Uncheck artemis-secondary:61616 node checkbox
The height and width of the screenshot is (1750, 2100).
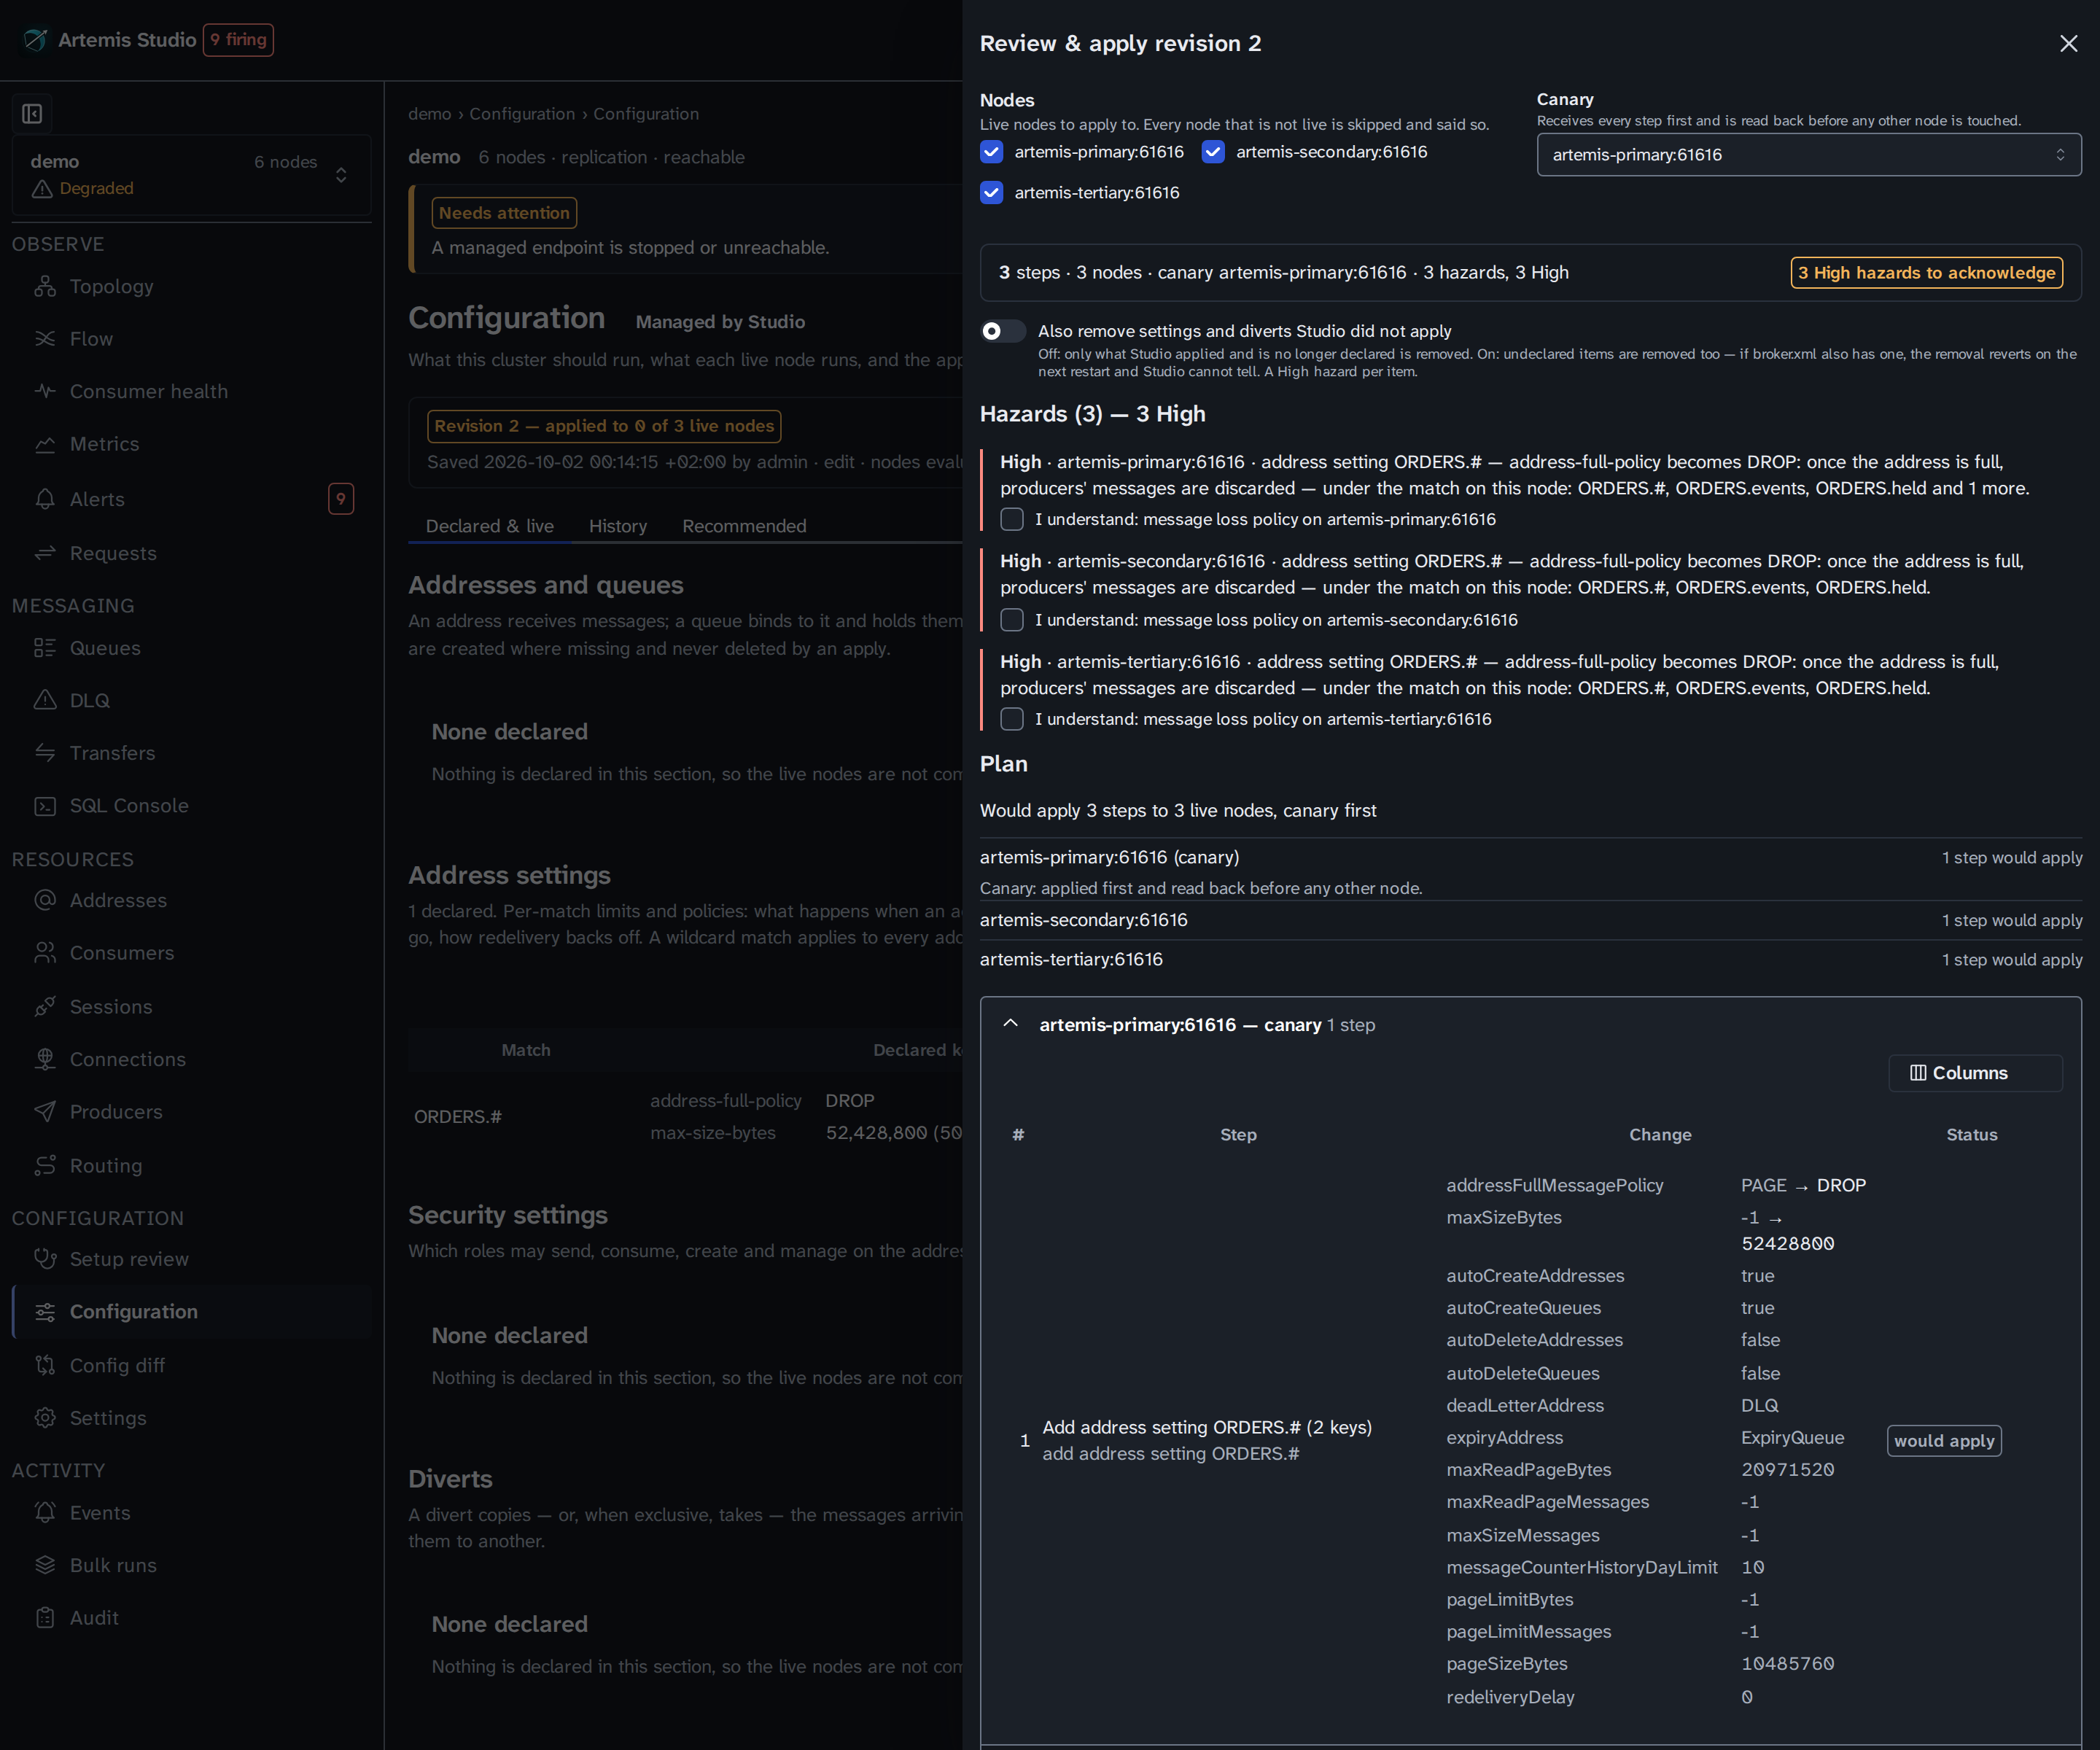[1213, 152]
